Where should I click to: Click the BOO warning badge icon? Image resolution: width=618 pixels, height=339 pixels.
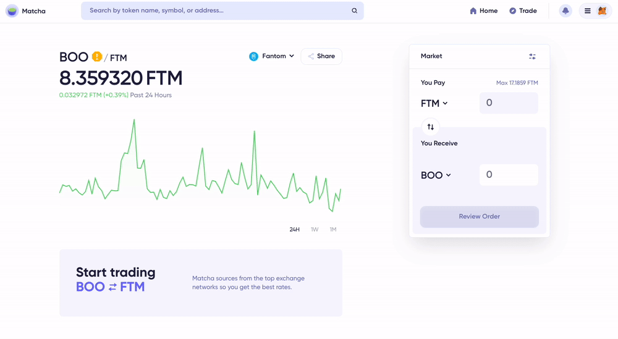pos(97,57)
